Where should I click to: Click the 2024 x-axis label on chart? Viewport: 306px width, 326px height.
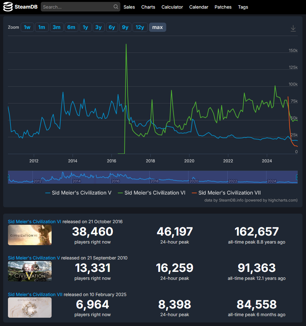267,161
